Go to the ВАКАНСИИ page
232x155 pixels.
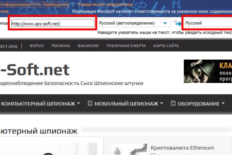point(89,46)
